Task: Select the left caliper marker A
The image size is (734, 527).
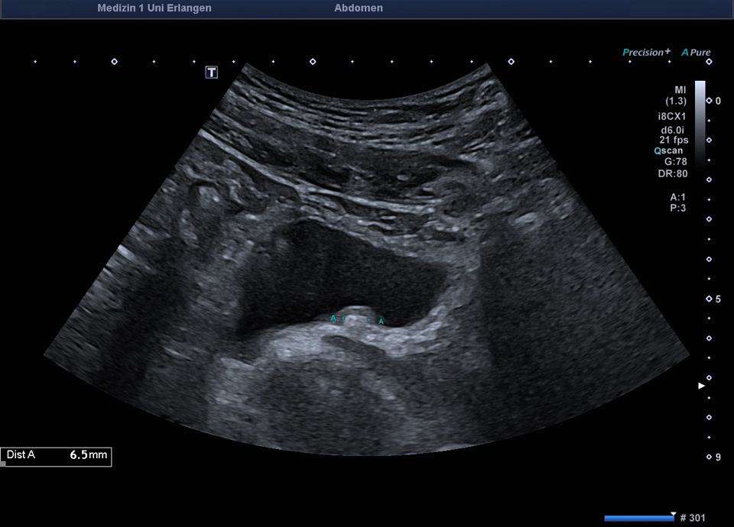Action: click(x=333, y=318)
